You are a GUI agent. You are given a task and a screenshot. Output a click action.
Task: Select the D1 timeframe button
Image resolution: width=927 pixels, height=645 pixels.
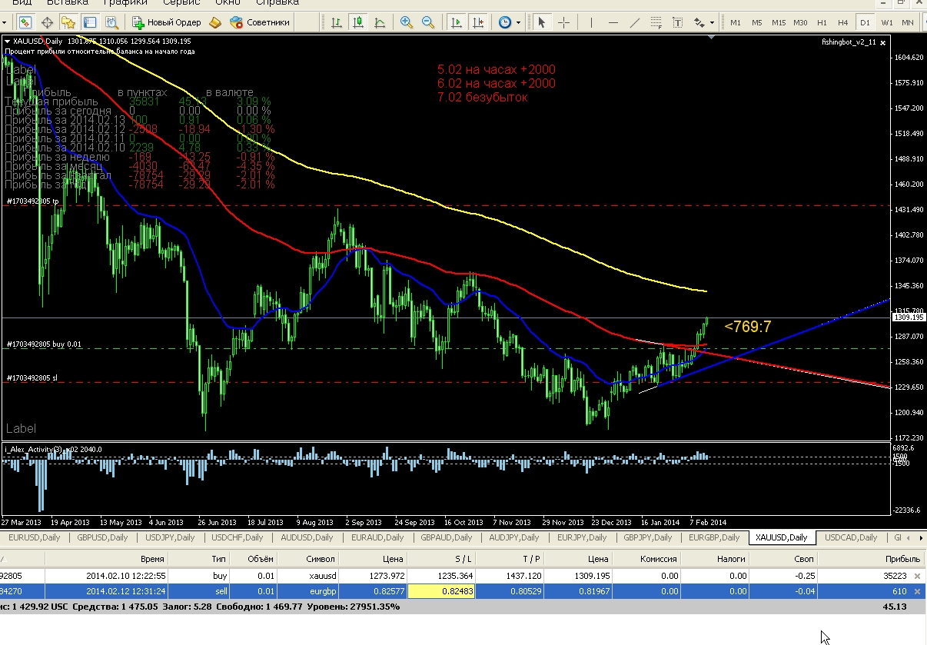coord(865,22)
